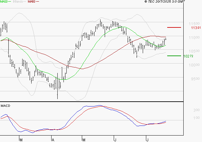Click the BBands legend label
This screenshot has height=142, width=202.
pos(18,1)
